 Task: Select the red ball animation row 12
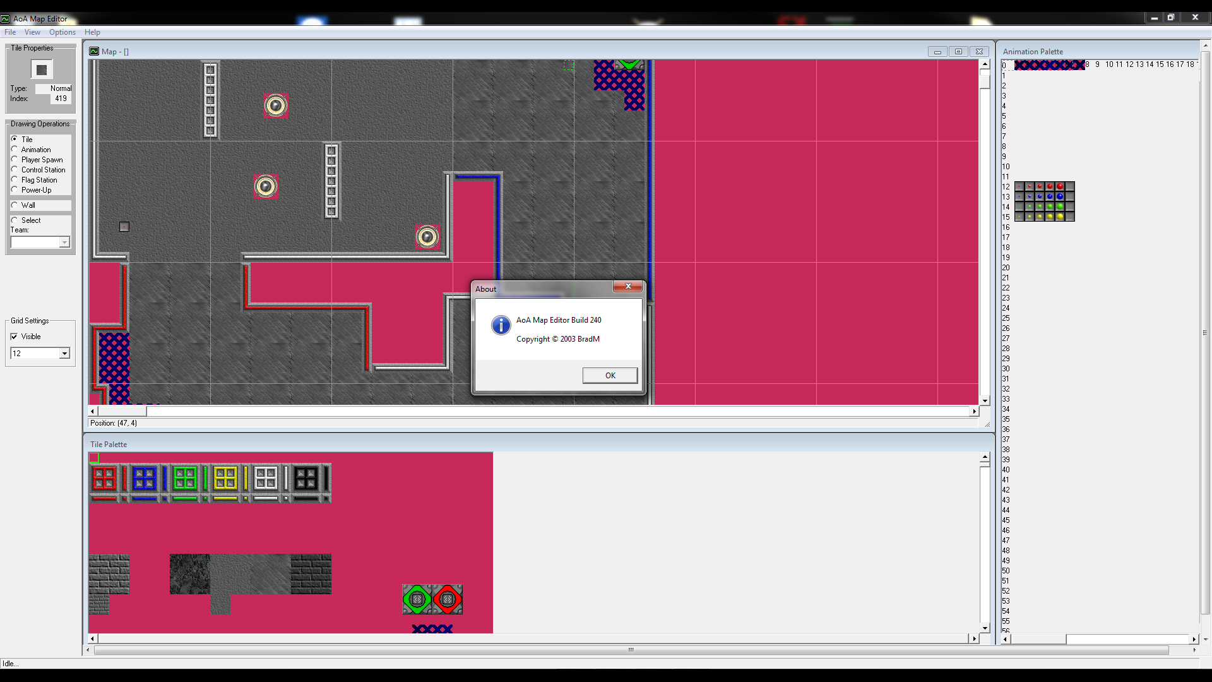pyautogui.click(x=1045, y=186)
